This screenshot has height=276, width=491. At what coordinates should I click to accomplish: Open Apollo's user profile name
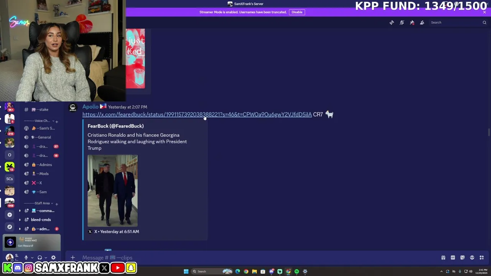91,107
